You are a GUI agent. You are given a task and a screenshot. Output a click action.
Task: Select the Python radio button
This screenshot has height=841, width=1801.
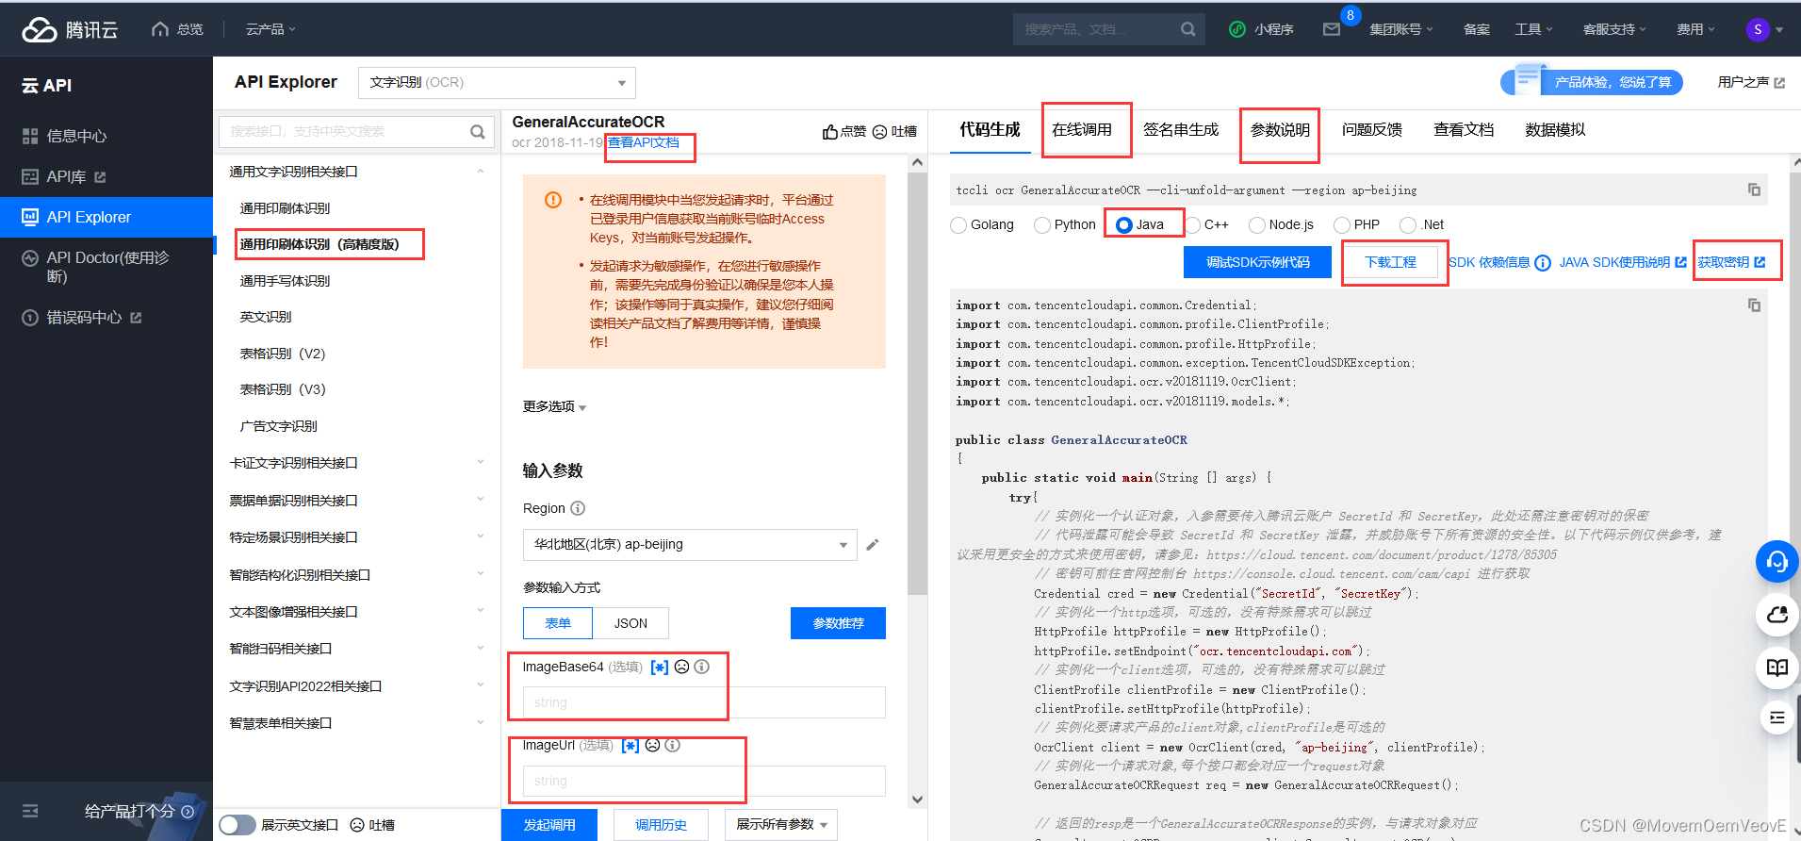coord(1042,225)
